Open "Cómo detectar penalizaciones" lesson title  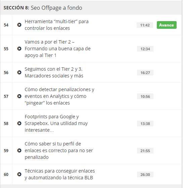(59, 96)
